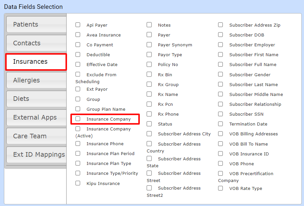The height and width of the screenshot is (206, 304).
Task: Select the Status checkbox
Action: coord(149,124)
